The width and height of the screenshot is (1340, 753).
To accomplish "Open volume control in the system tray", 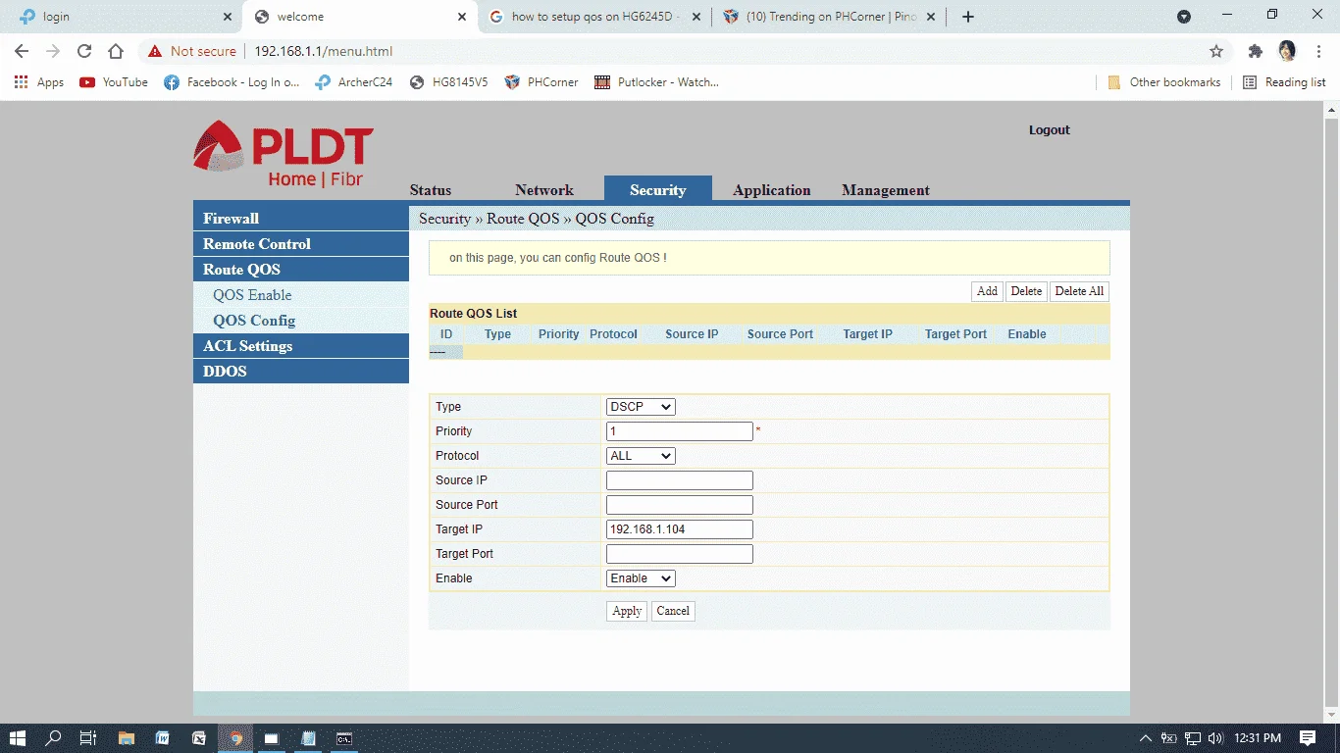I will (x=1216, y=738).
